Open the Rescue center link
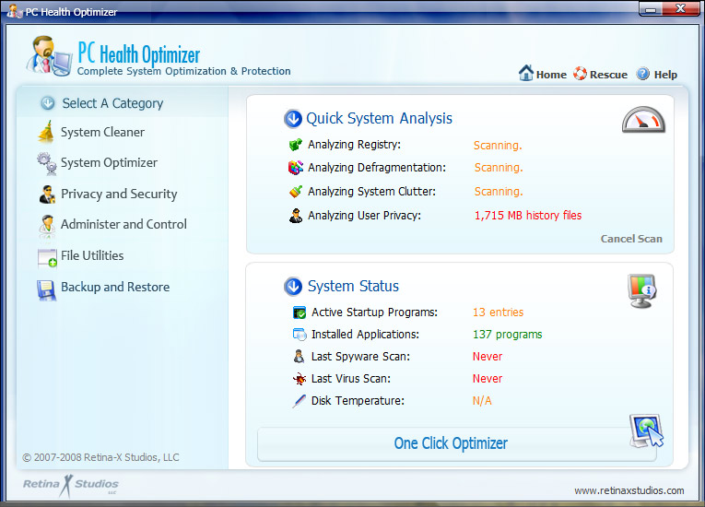Image resolution: width=705 pixels, height=507 pixels. pos(608,75)
